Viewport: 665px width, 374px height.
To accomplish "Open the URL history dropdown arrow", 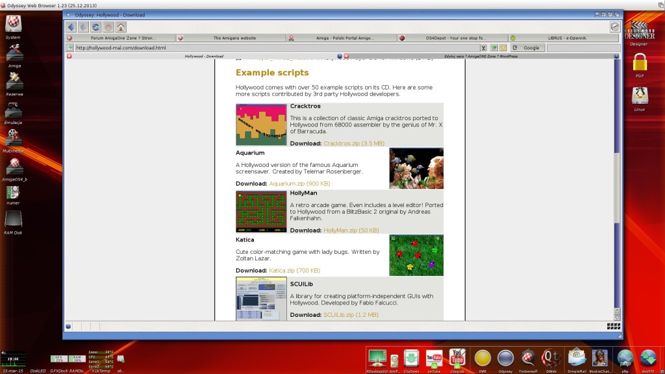I will pyautogui.click(x=483, y=48).
